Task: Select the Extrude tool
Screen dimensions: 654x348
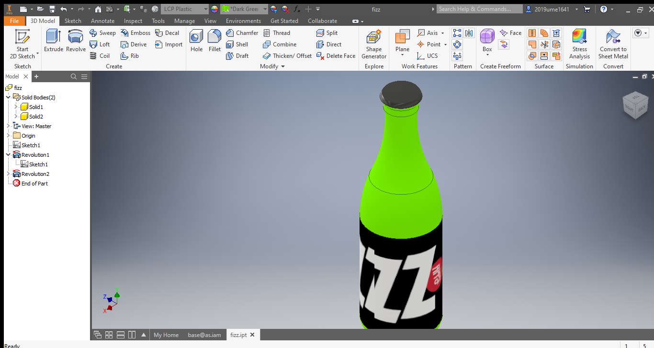Action: point(53,41)
